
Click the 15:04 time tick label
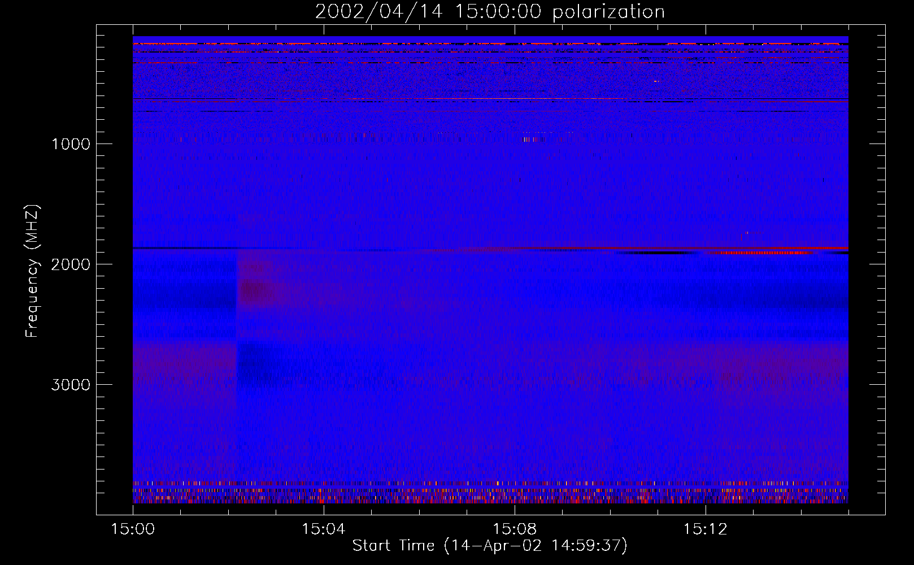[323, 529]
